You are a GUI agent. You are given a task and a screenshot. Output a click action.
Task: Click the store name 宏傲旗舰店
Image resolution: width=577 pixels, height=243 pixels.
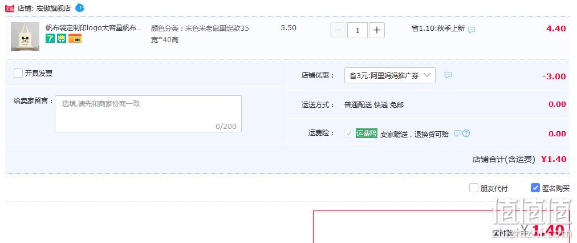(x=54, y=9)
